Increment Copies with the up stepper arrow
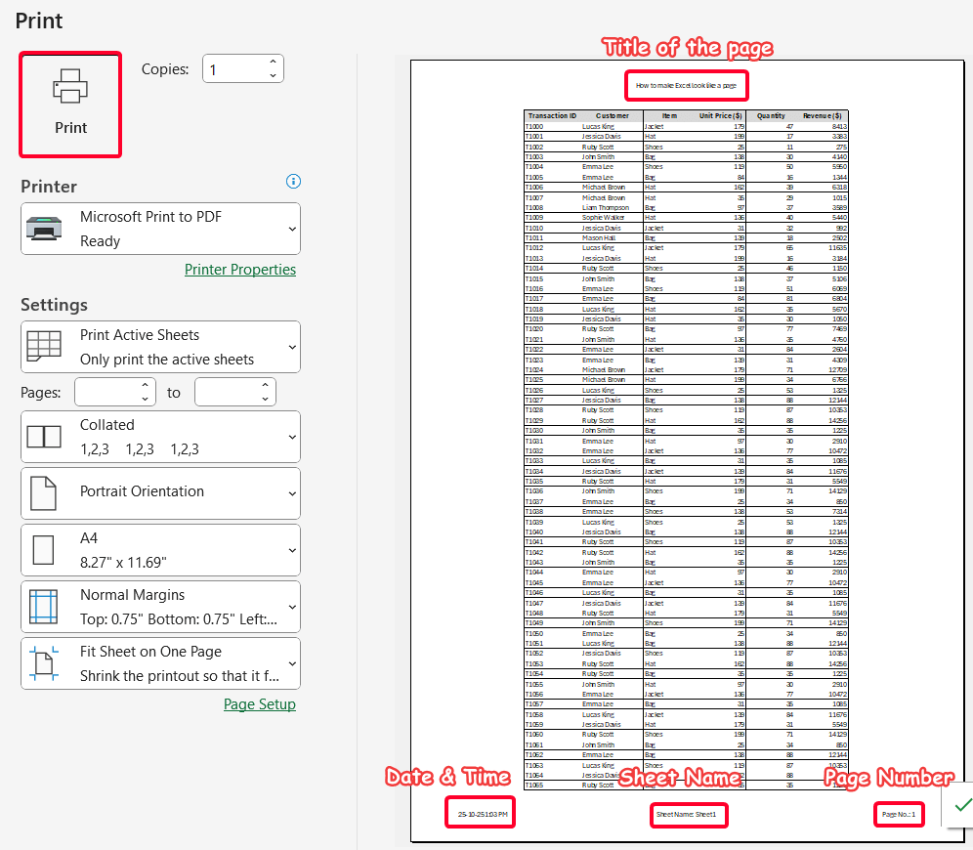The width and height of the screenshot is (973, 850). 273,62
